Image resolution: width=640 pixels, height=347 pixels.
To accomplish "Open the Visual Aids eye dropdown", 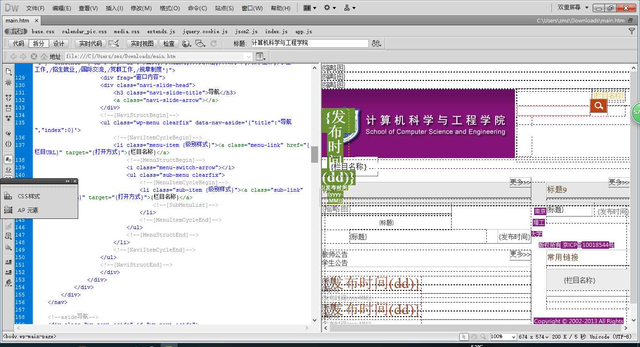I will pos(201,43).
